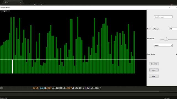Click line number 88 in editor gutter
The image size is (177, 99).
(x=1, y=88)
